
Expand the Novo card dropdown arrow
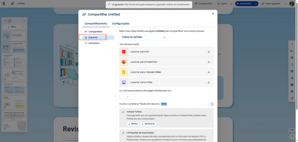23,27
